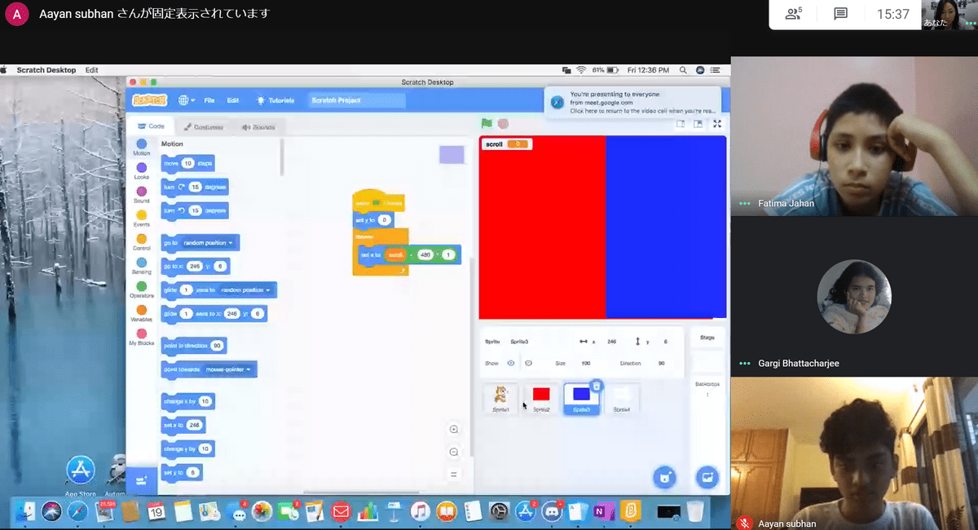Click the 'You're presenting to everyone' notification
Screen dimensions: 978x530
coord(632,102)
